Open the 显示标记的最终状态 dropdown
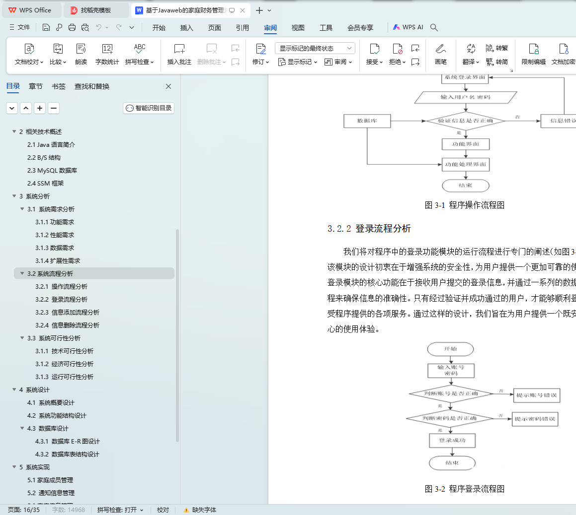Viewport: 576px width, 515px height. coord(315,49)
